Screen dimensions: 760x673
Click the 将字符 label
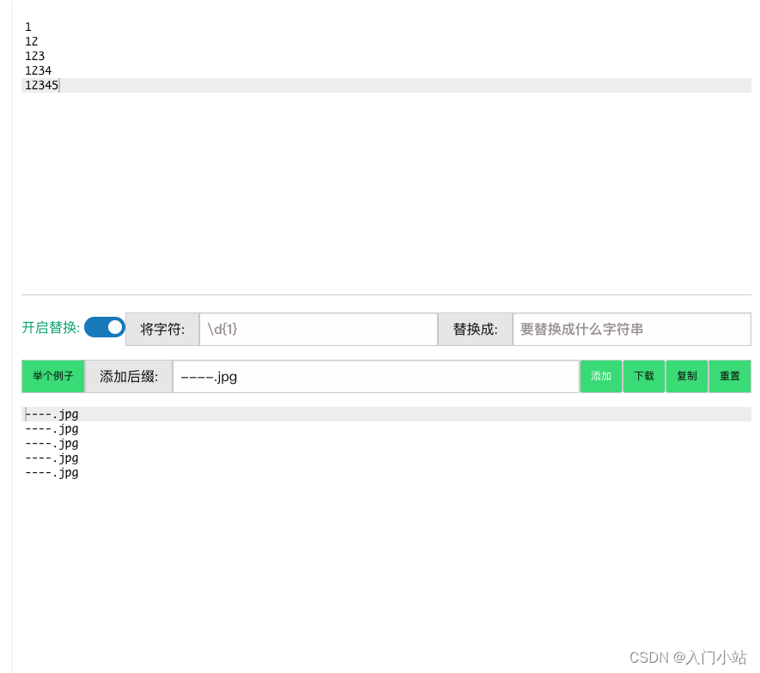pyautogui.click(x=162, y=329)
